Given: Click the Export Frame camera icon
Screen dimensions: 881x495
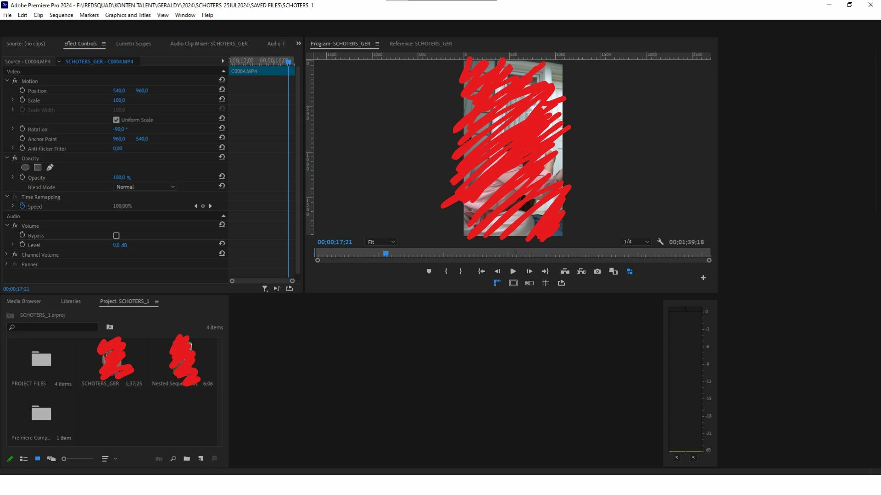Looking at the screenshot, I should (x=597, y=271).
